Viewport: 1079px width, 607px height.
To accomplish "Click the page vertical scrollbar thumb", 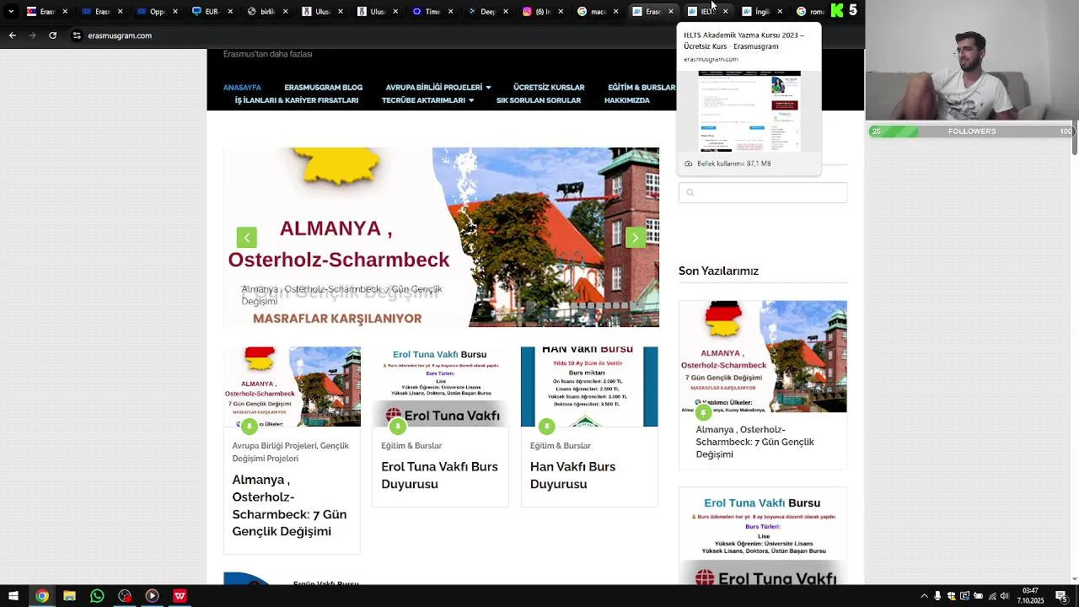I will click(1074, 139).
